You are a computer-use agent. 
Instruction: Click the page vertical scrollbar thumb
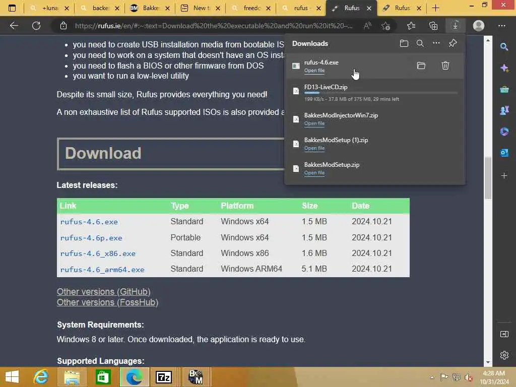[x=488, y=178]
